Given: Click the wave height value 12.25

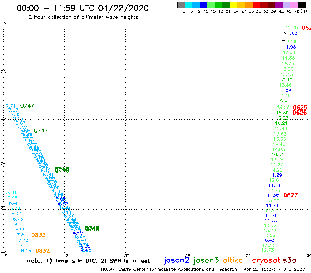Looking at the screenshot, I should tap(292, 28).
